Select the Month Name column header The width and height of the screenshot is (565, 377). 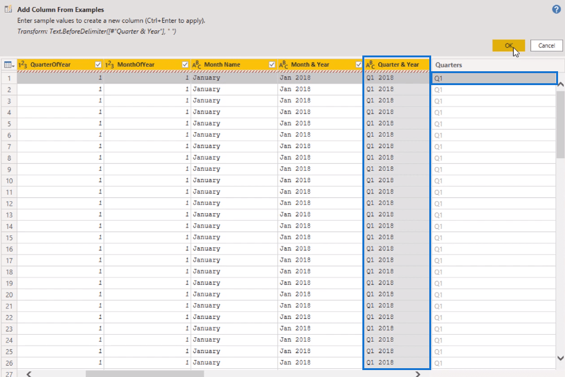(234, 64)
